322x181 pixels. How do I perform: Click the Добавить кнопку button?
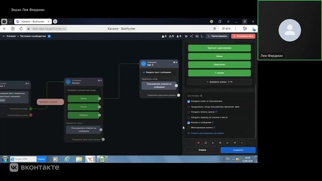pyautogui.click(x=219, y=82)
